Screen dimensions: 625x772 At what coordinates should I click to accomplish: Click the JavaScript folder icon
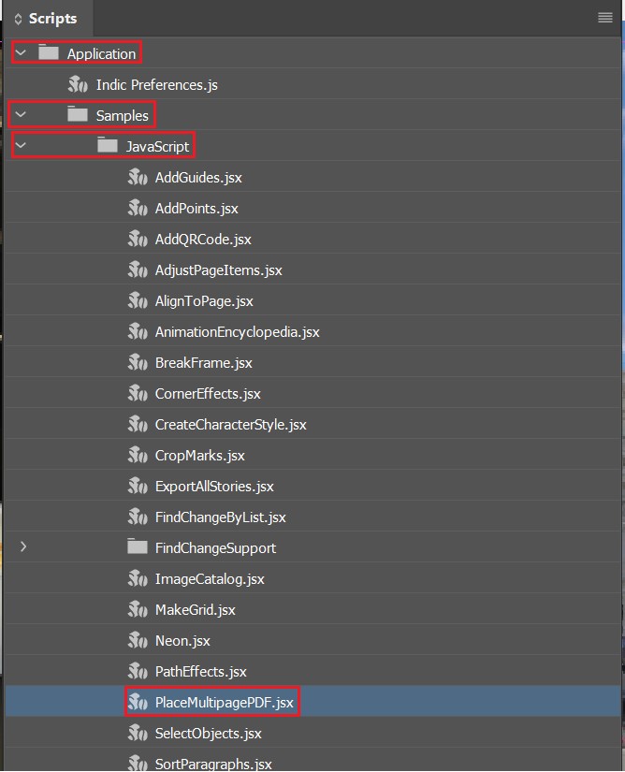pyautogui.click(x=108, y=145)
